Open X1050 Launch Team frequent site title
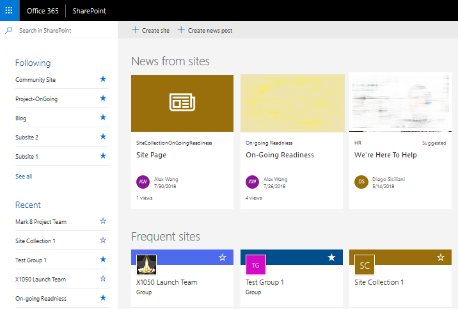This screenshot has height=309, width=458. tap(166, 282)
